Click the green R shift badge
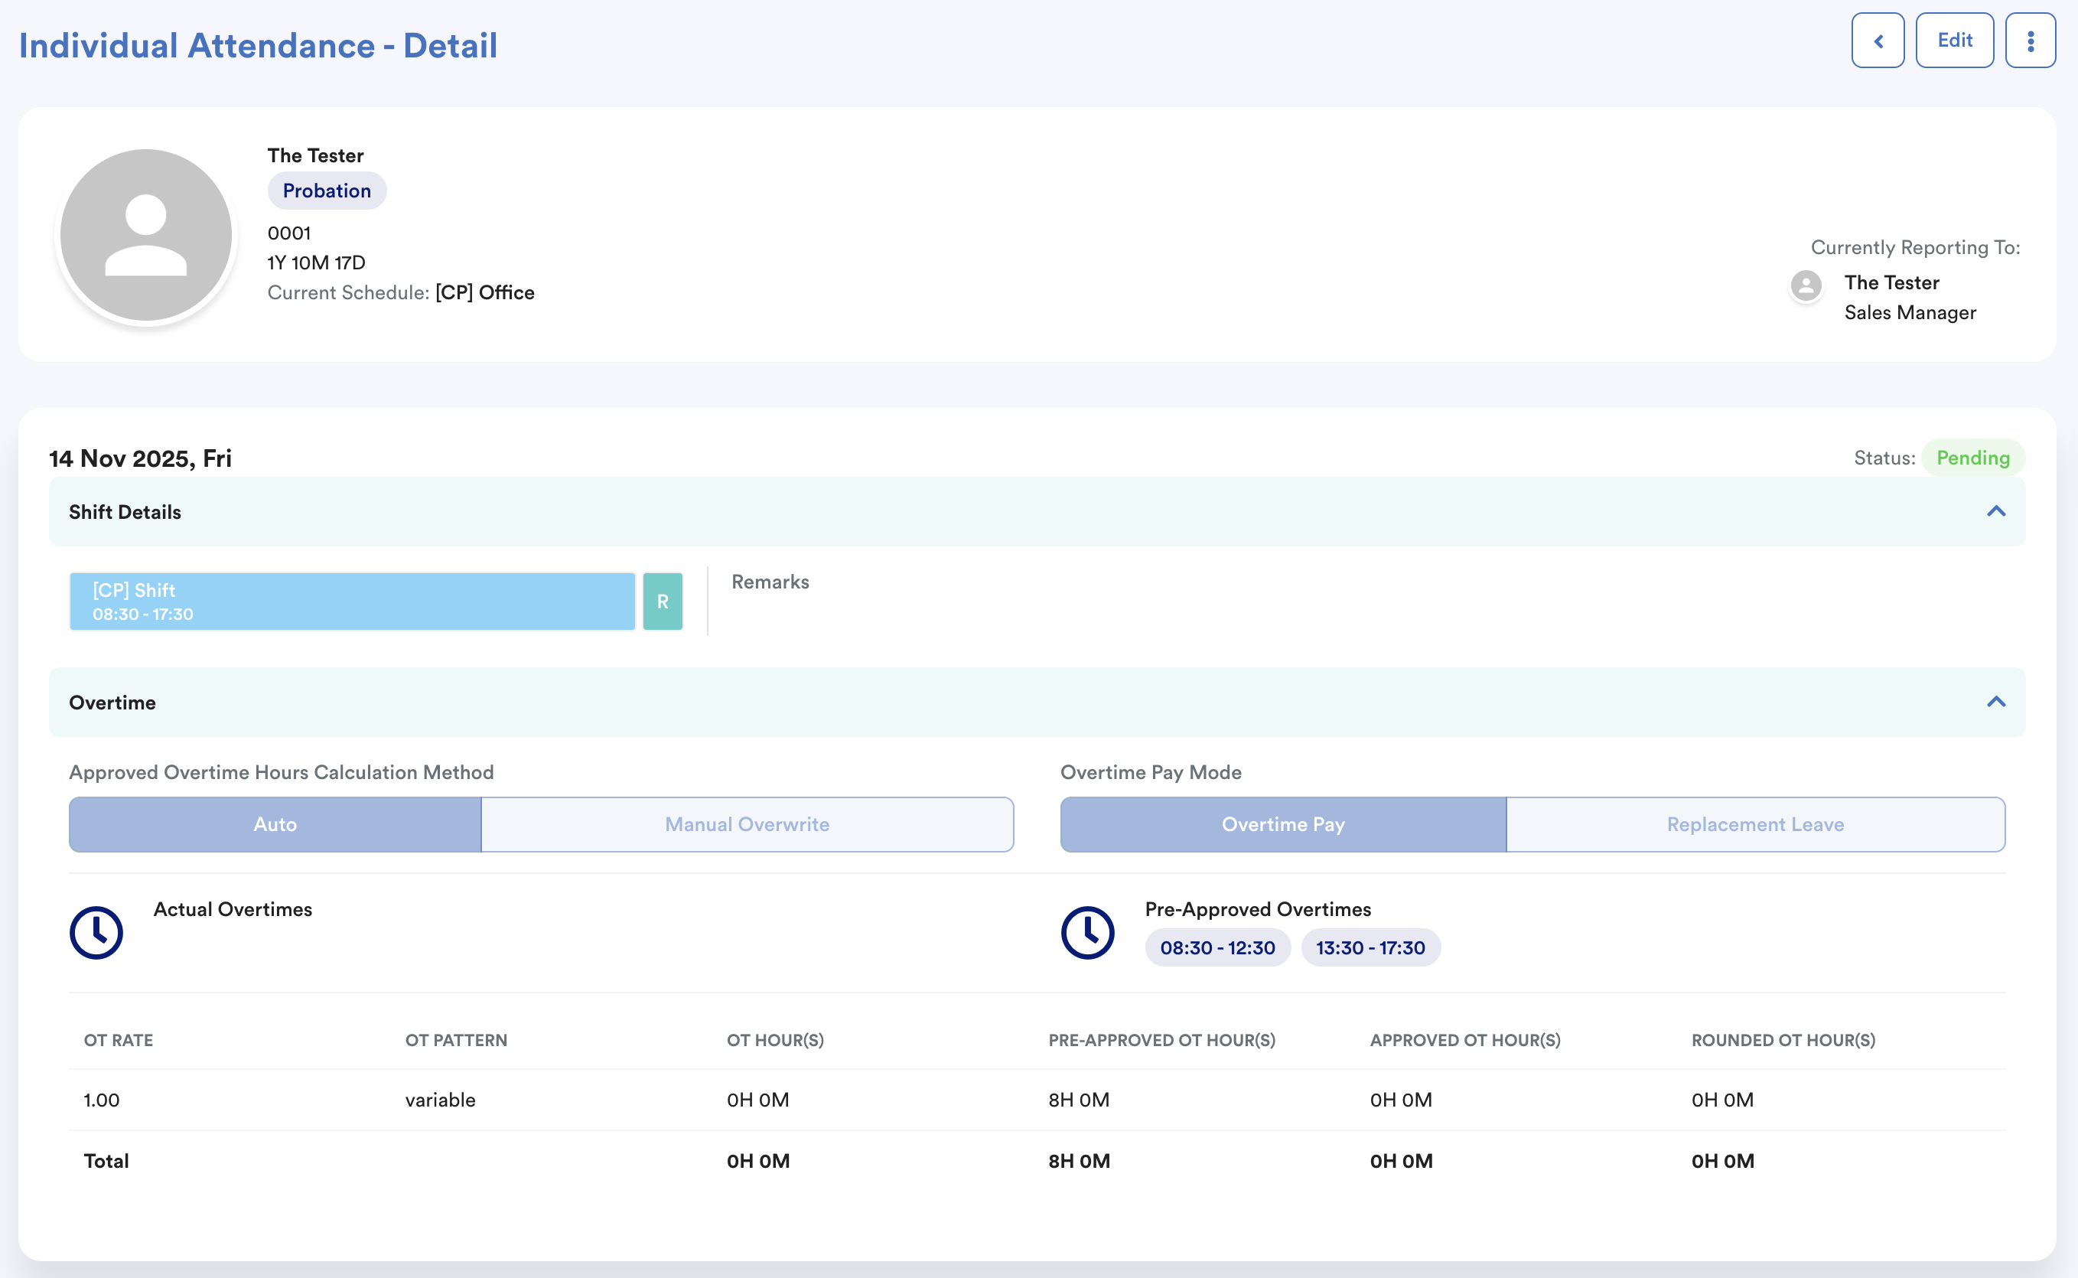Image resolution: width=2078 pixels, height=1278 pixels. pyautogui.click(x=663, y=602)
